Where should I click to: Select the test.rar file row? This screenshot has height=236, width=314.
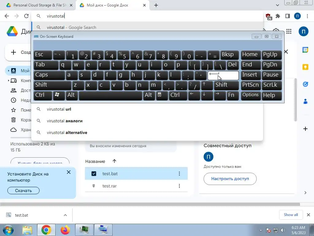[x=136, y=186]
